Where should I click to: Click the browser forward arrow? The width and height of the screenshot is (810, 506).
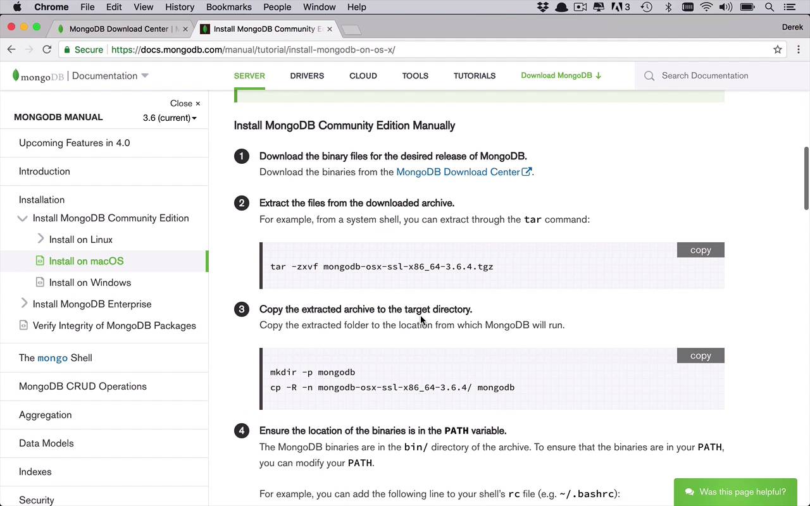(x=29, y=49)
